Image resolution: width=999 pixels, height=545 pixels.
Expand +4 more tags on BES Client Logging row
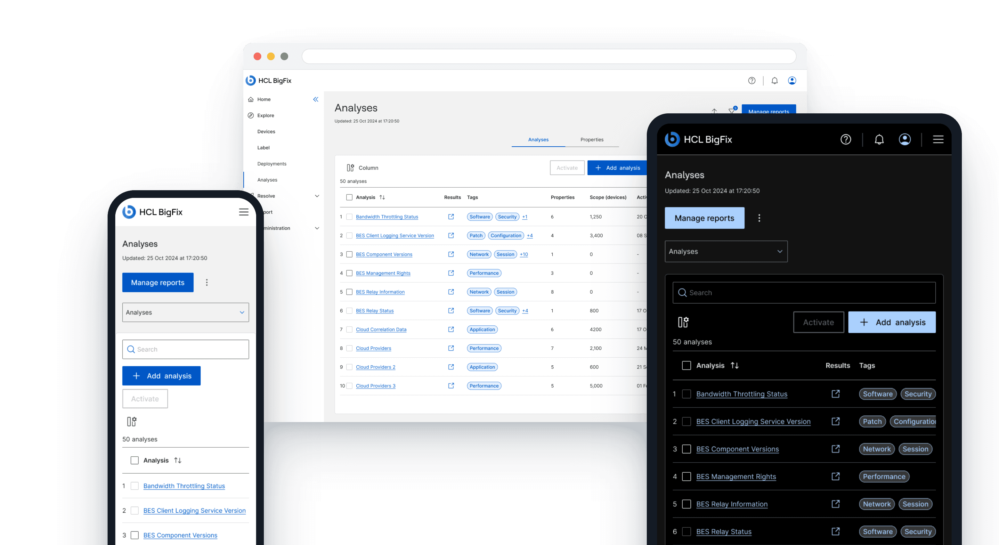(x=530, y=235)
